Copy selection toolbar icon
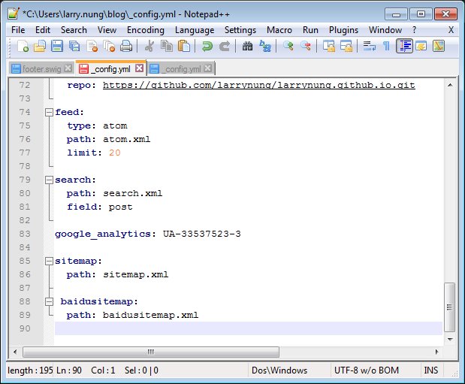 pyautogui.click(x=167, y=47)
